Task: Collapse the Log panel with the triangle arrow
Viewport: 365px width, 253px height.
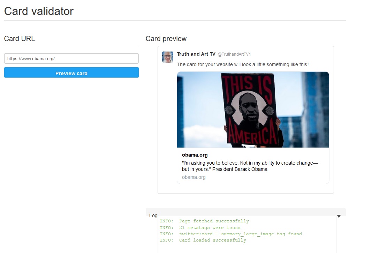Action: tap(339, 216)
